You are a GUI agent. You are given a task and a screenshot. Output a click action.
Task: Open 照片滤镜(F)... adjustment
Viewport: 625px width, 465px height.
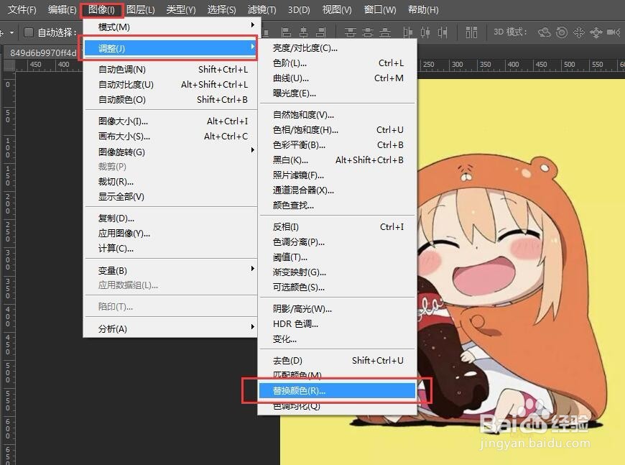[337, 175]
